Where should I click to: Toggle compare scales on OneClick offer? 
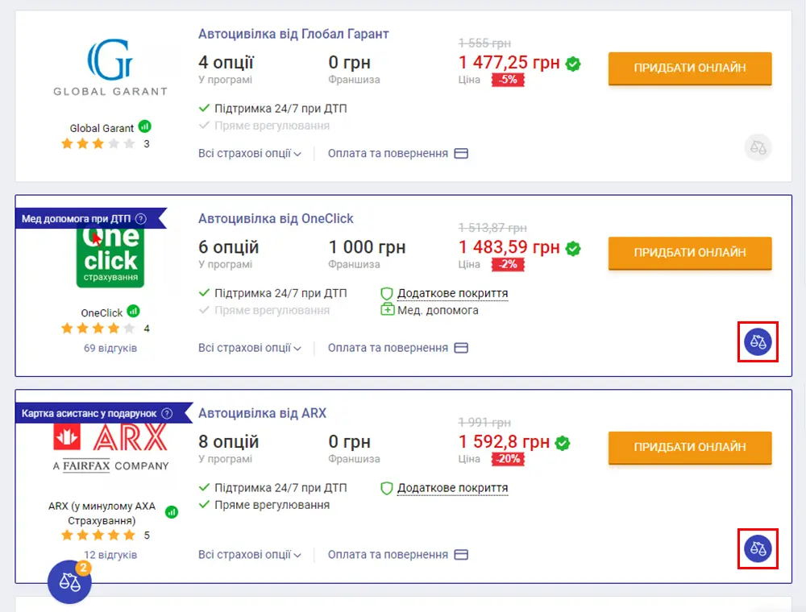[x=758, y=342]
